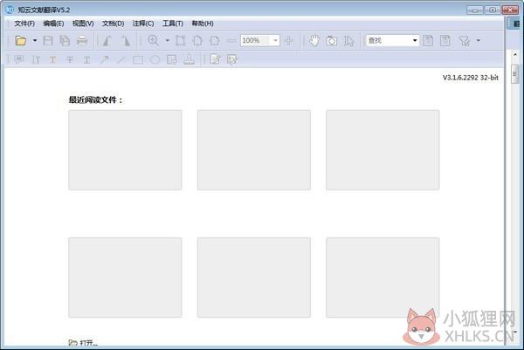Rotate the page clockwise
This screenshot has width=524, height=350.
pos(126,41)
